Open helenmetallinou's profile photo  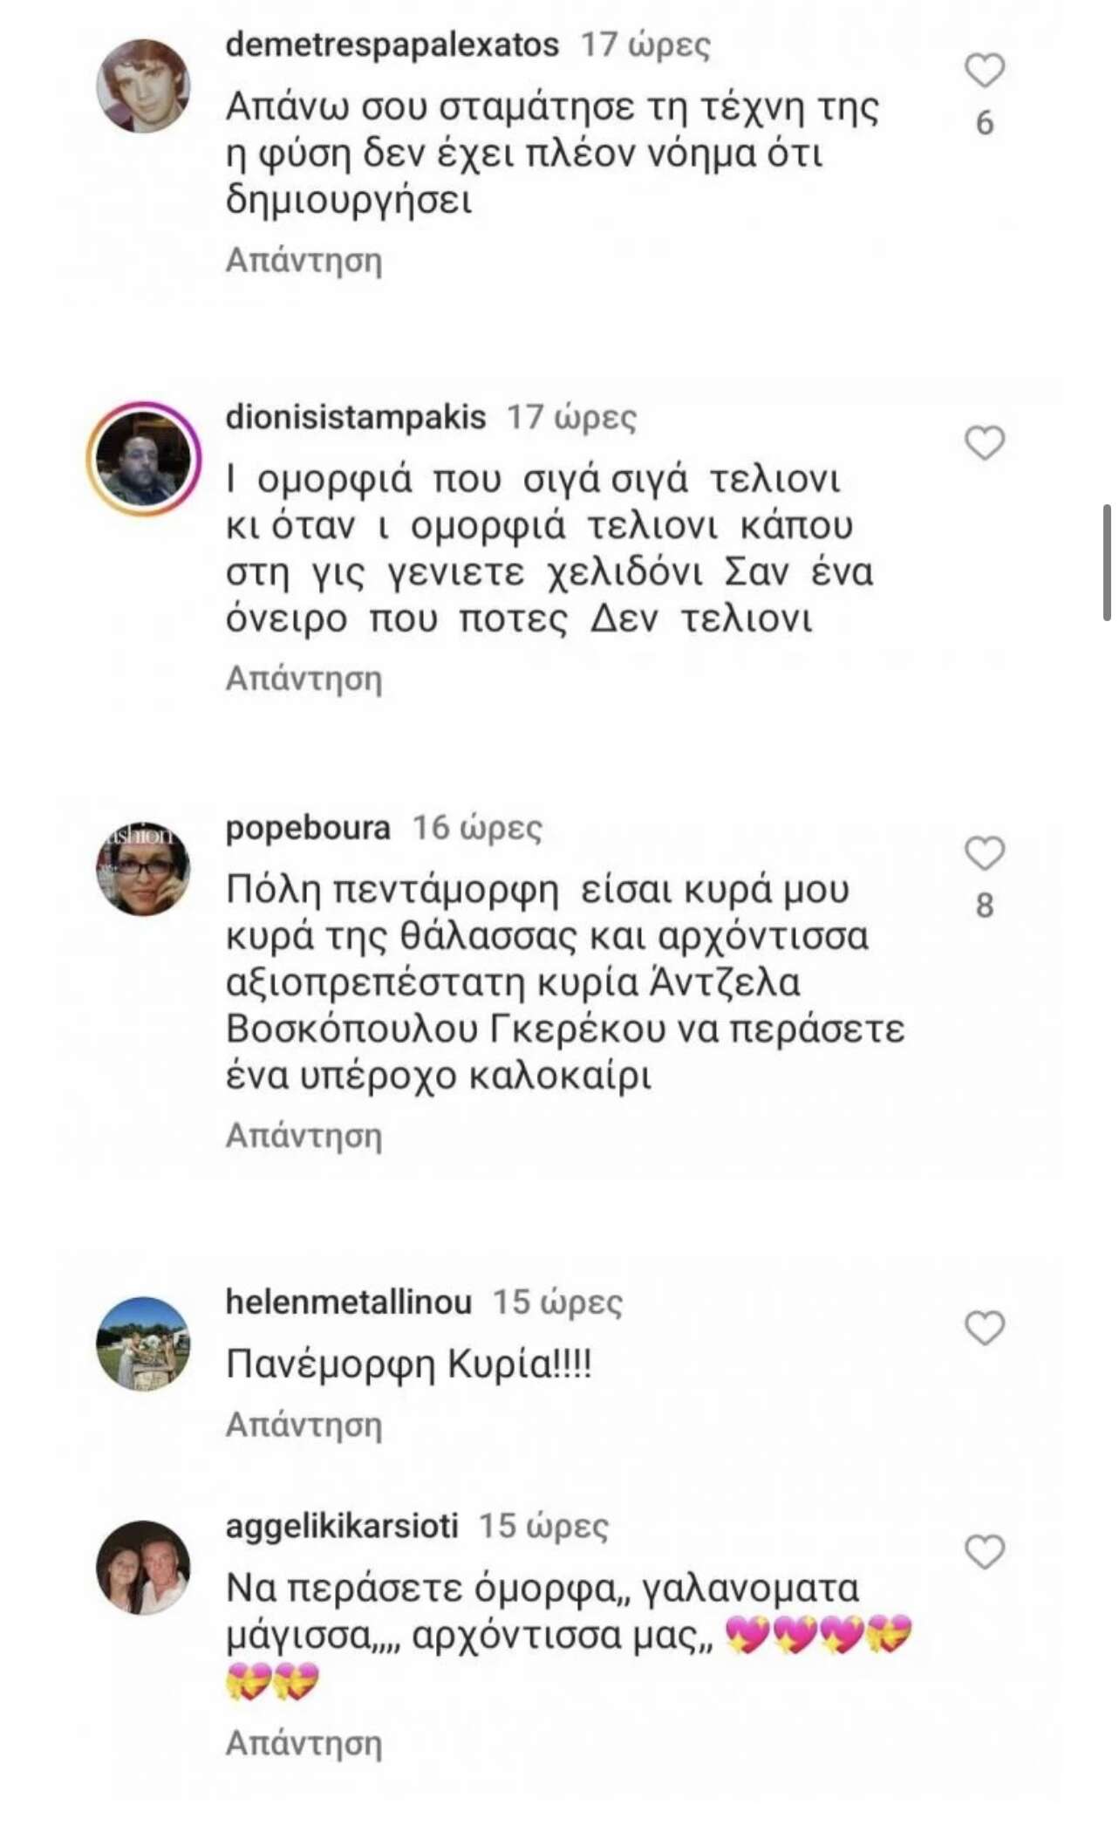pos(143,1343)
